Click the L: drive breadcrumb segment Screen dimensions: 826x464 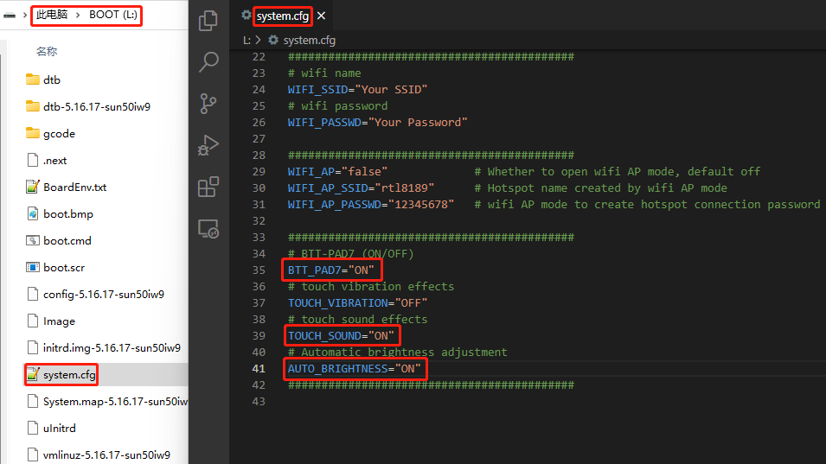[x=247, y=40]
